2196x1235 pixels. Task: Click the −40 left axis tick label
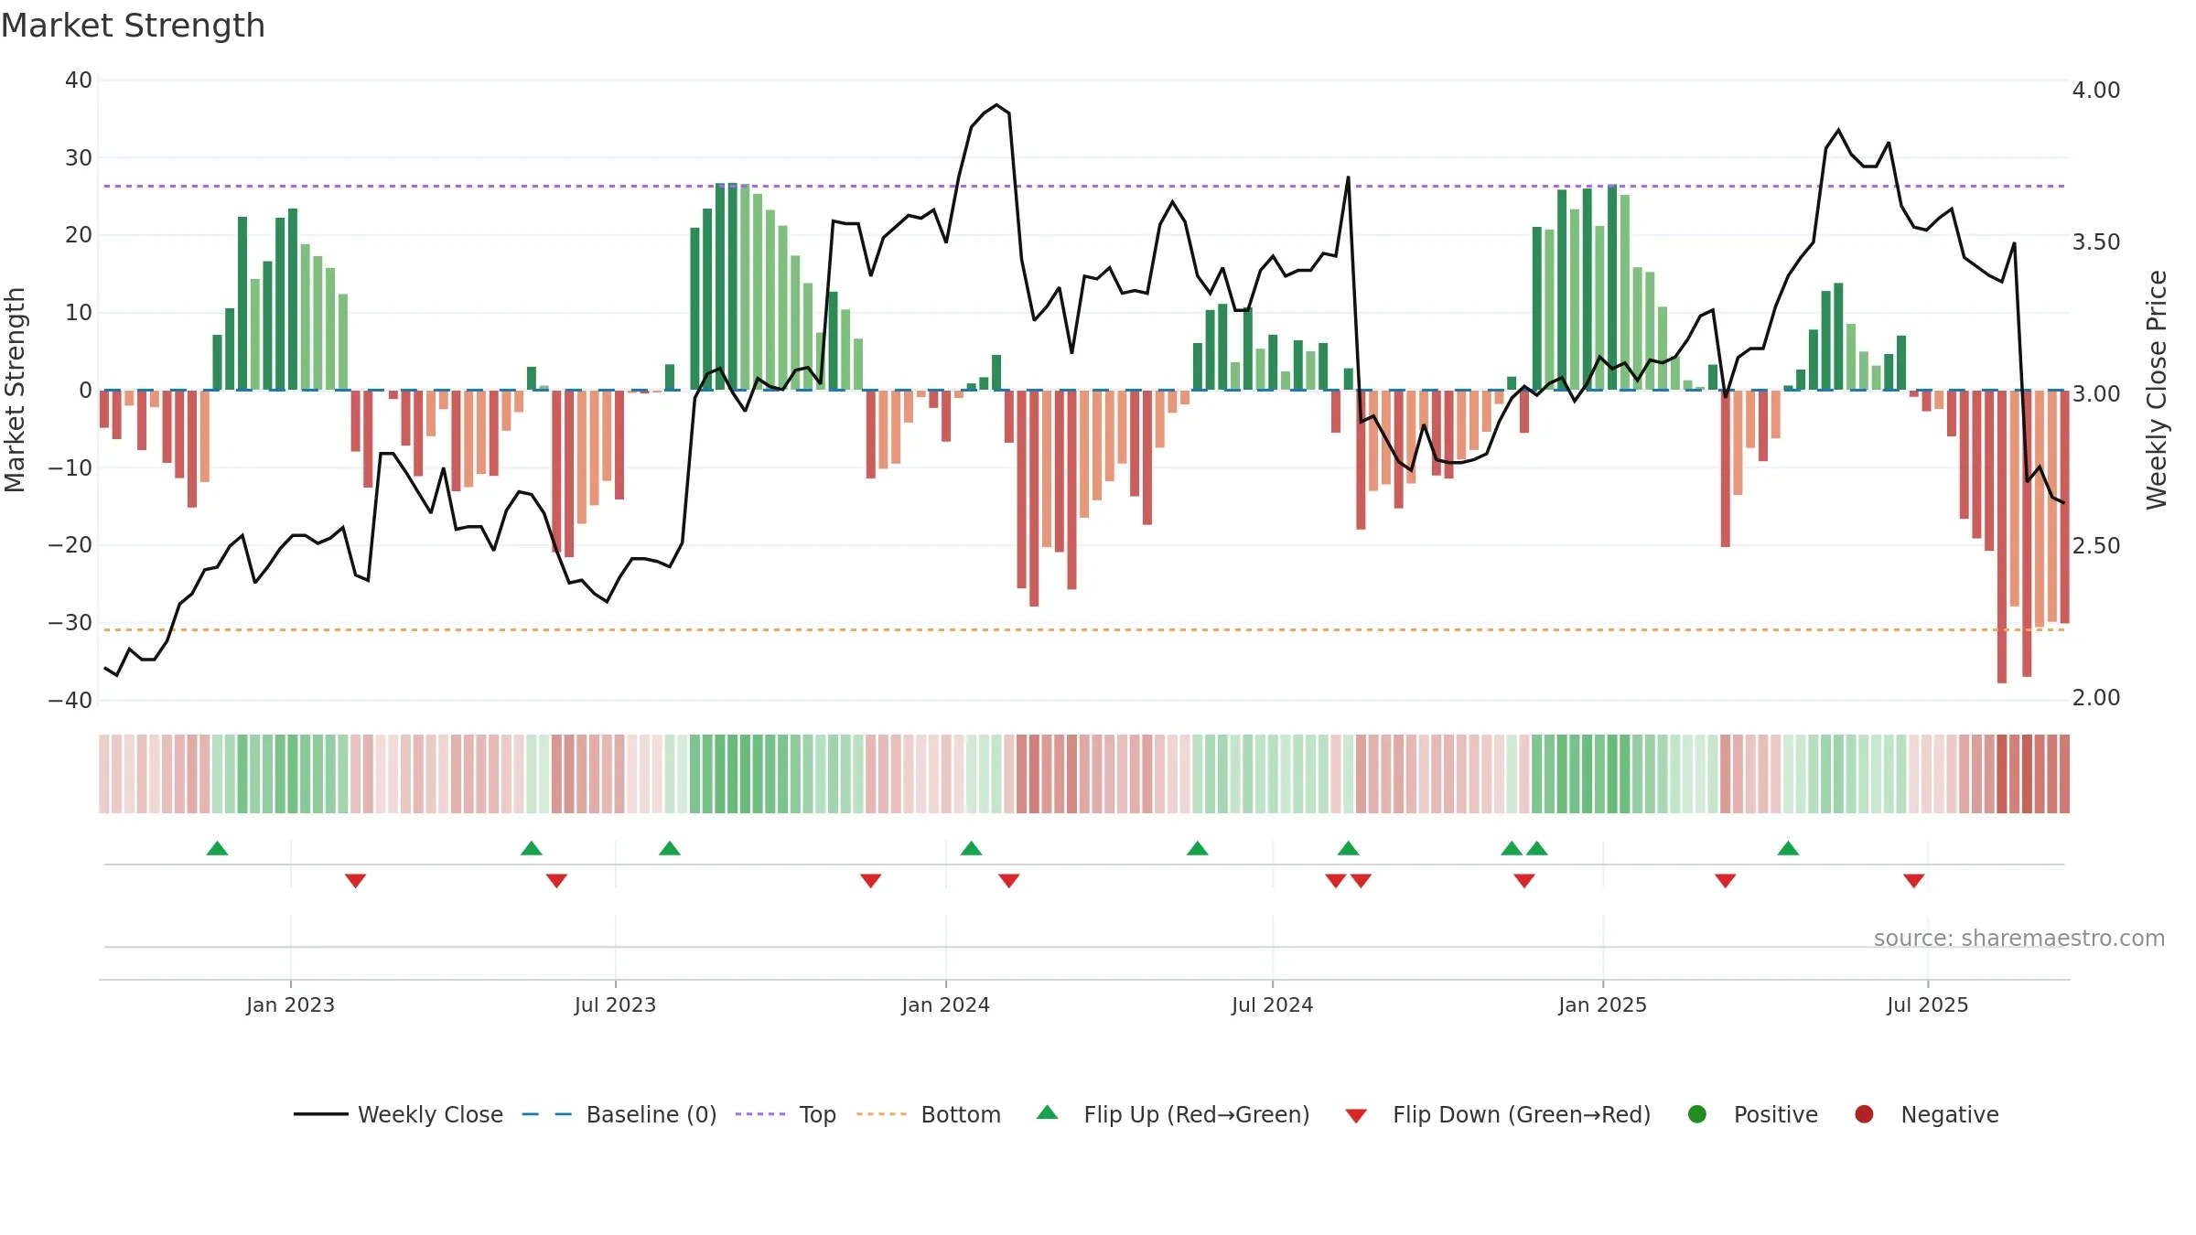70,700
